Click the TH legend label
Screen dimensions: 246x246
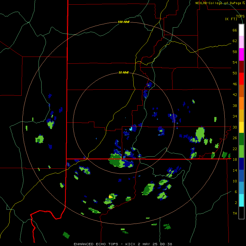coord(235,213)
